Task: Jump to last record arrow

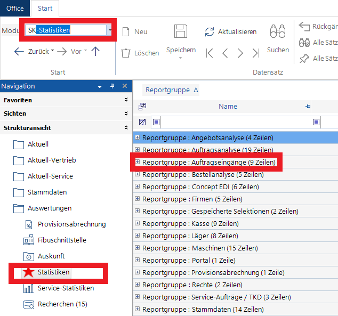Action: [x=256, y=53]
